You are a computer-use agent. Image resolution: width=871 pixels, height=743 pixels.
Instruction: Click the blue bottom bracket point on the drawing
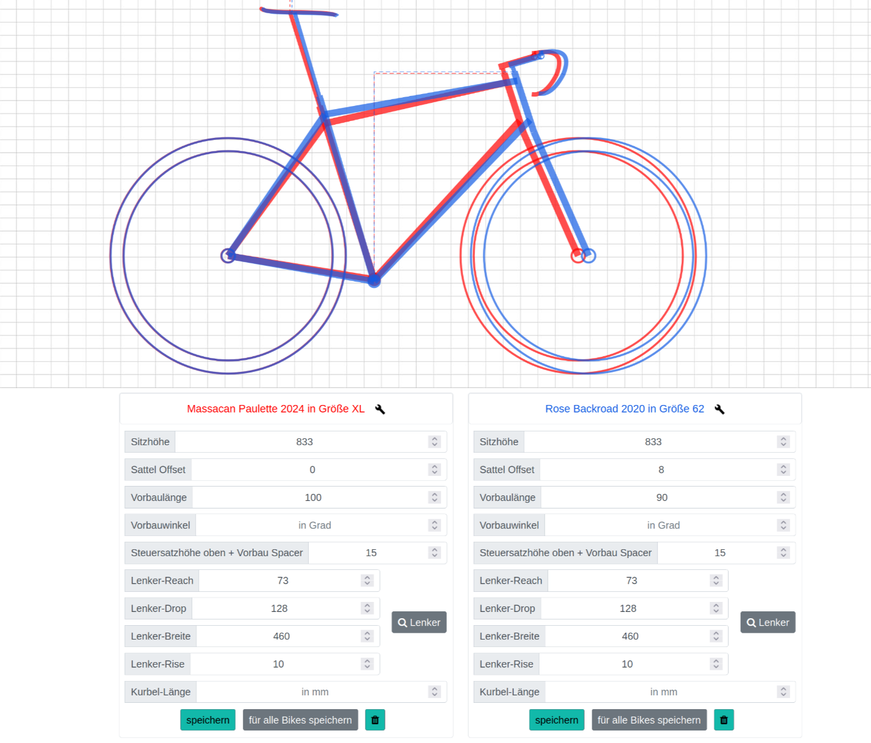(374, 280)
